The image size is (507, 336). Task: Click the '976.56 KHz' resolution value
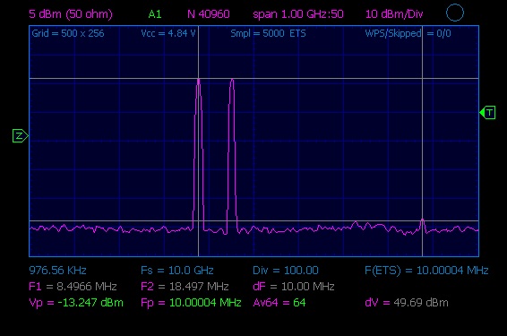click(57, 270)
